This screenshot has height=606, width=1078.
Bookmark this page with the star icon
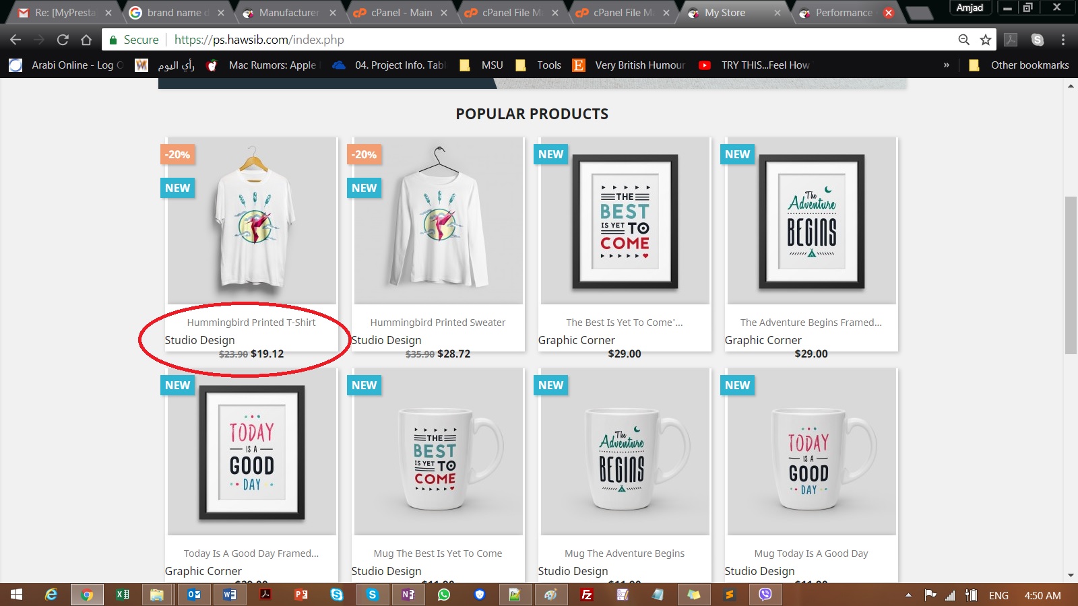(986, 40)
